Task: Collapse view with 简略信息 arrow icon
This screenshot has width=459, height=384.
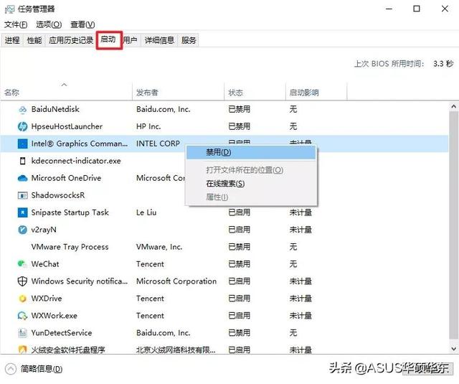Action: pos(11,369)
